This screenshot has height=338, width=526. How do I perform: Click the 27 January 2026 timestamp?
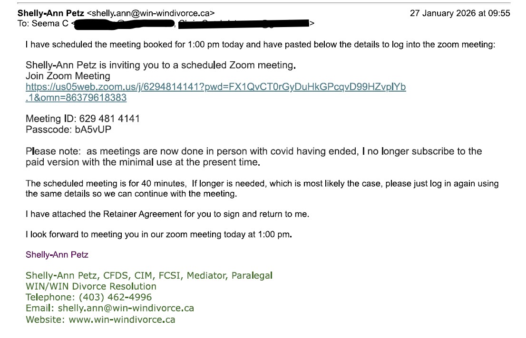pyautogui.click(x=460, y=13)
